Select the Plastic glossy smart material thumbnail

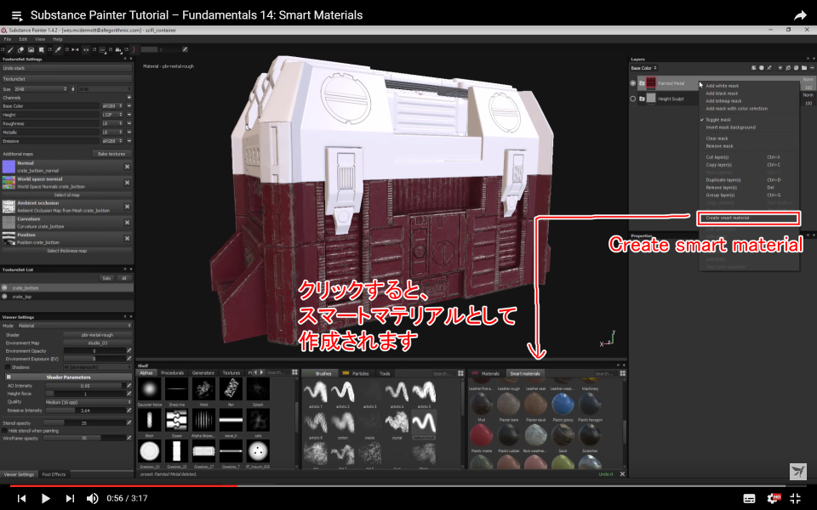[563, 405]
